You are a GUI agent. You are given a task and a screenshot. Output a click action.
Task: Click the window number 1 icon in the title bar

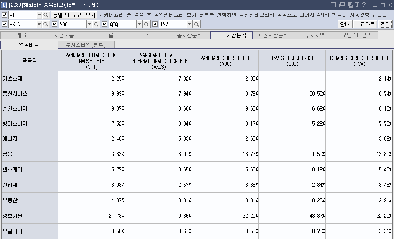(3, 5)
